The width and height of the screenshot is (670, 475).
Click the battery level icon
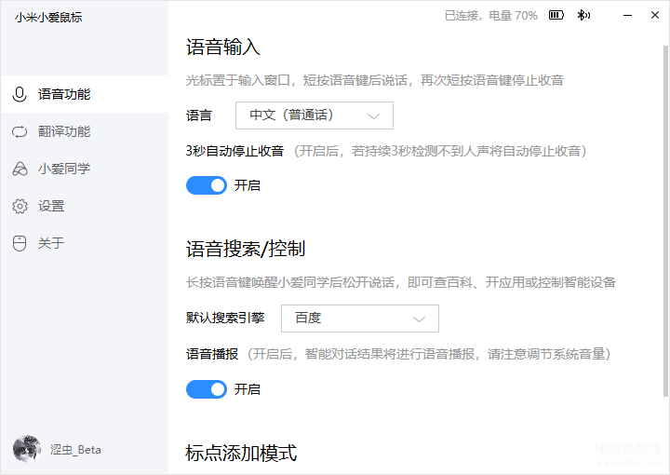556,16
